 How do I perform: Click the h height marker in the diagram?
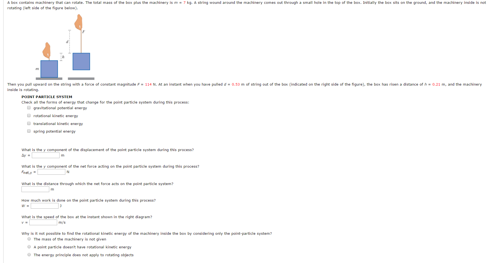[x=63, y=57]
